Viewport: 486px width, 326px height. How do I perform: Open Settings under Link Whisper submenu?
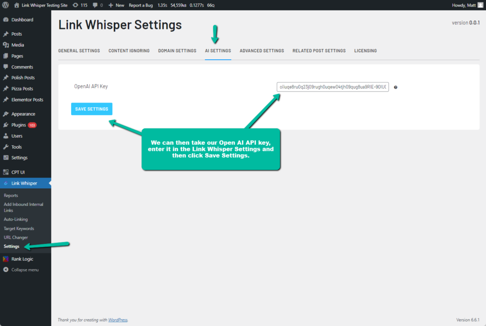(11, 246)
